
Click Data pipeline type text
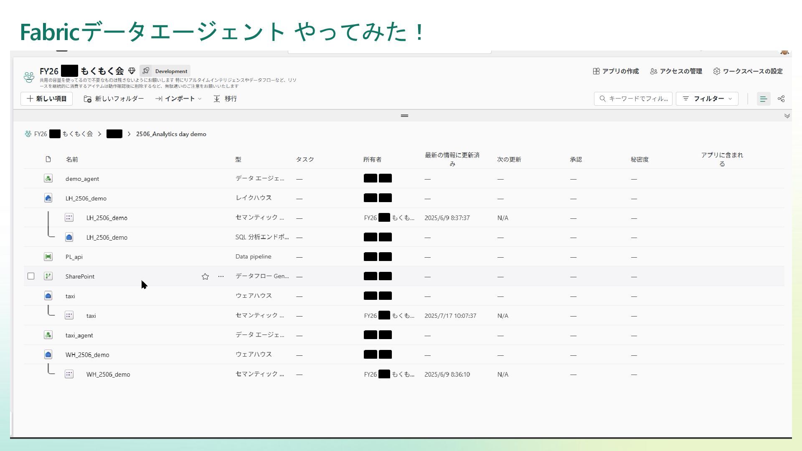point(253,257)
